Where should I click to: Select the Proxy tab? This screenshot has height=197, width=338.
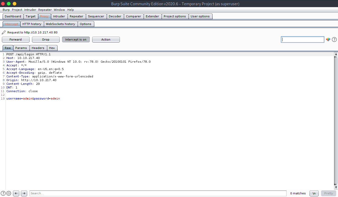[x=44, y=16]
